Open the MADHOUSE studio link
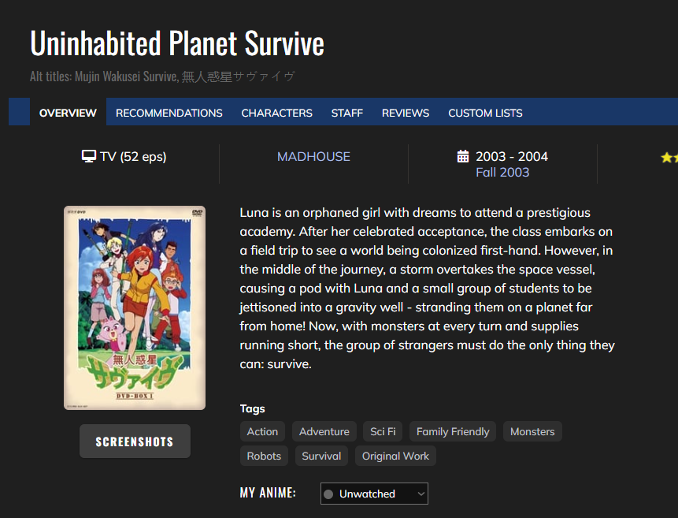Screen dimensions: 678x518 (313, 156)
